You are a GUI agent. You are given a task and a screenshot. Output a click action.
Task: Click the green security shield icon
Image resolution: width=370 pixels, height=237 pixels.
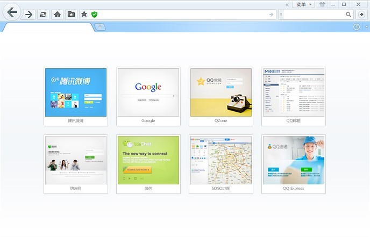(95, 15)
